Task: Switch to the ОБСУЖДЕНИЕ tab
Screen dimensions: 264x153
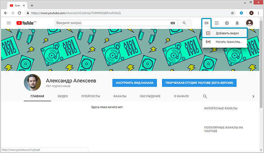Action: [x=150, y=96]
